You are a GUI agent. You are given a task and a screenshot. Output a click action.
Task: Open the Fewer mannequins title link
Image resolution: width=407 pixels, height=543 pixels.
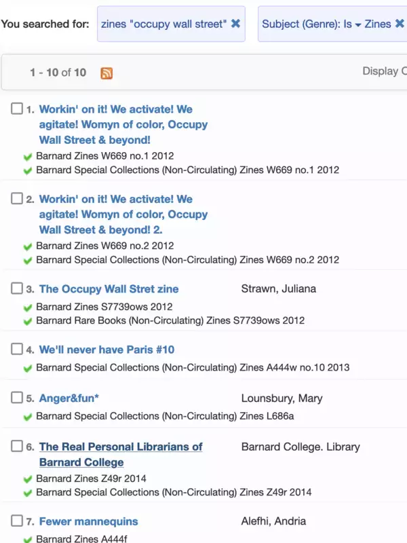click(x=89, y=521)
